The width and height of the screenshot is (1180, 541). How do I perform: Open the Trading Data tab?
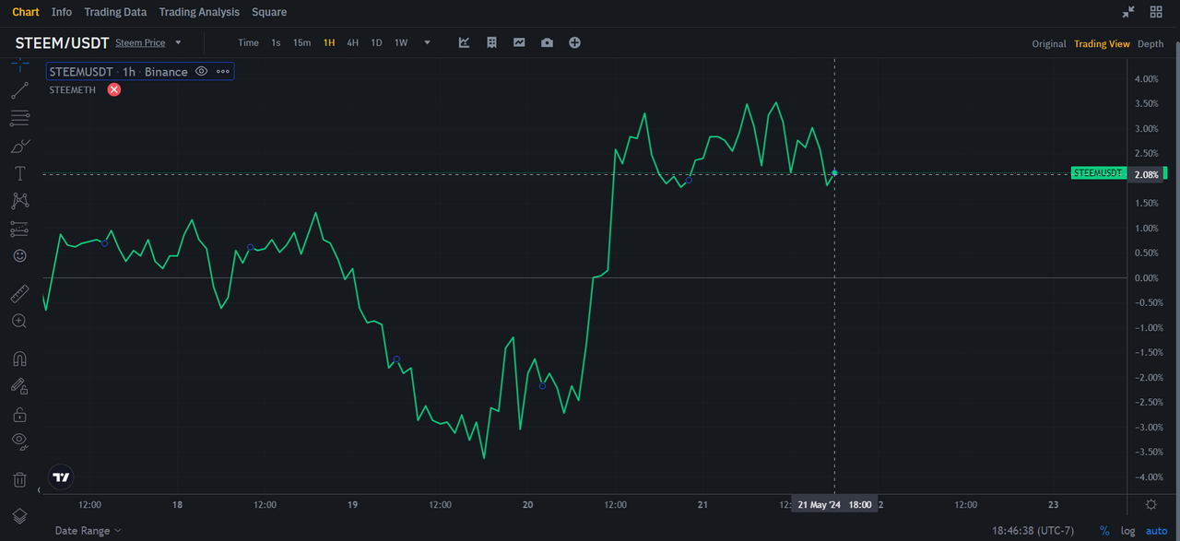point(115,12)
